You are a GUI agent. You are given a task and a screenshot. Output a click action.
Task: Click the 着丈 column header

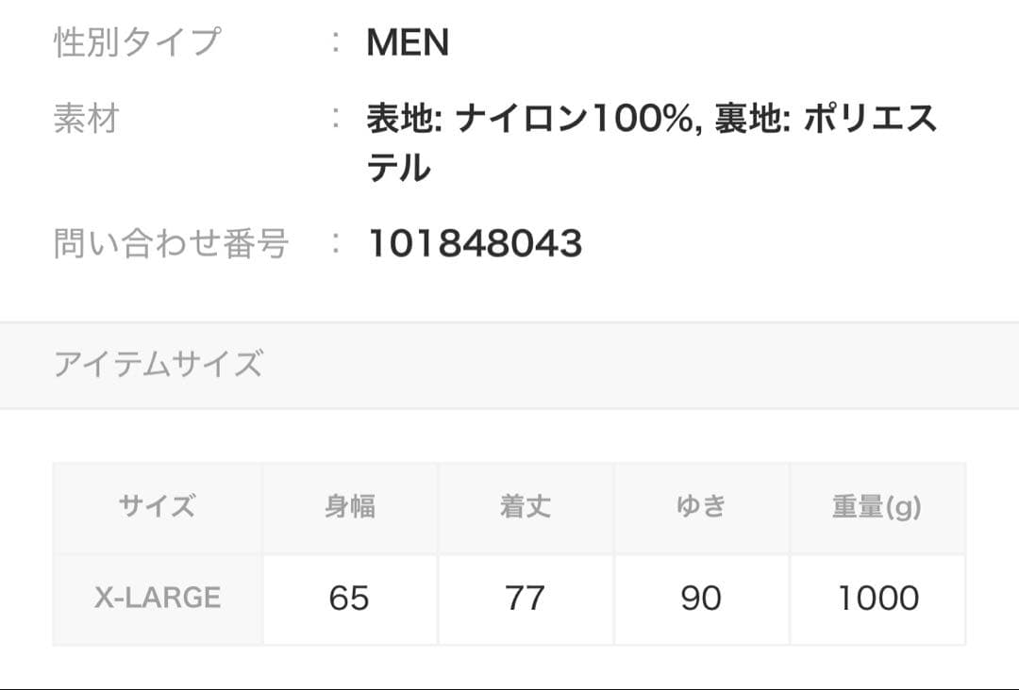[x=526, y=507]
